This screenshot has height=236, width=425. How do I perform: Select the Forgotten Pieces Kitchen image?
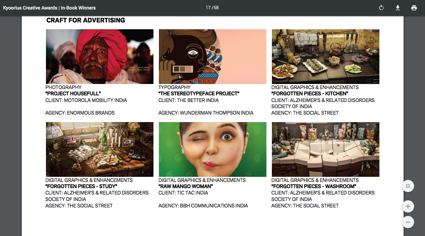tap(326, 56)
